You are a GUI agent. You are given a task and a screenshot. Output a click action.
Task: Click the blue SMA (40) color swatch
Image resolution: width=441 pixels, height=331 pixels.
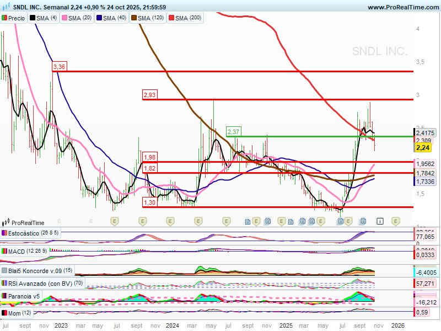pyautogui.click(x=99, y=18)
